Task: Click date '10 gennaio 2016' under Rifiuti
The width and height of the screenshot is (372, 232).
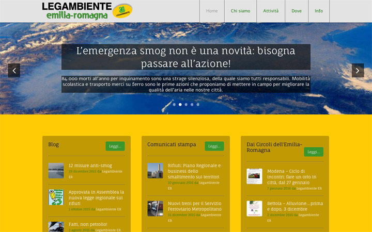Action: point(180,183)
